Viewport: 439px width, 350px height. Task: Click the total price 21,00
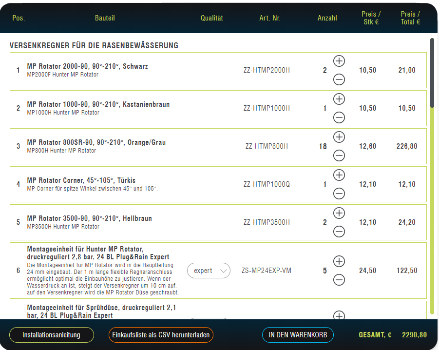pyautogui.click(x=407, y=70)
